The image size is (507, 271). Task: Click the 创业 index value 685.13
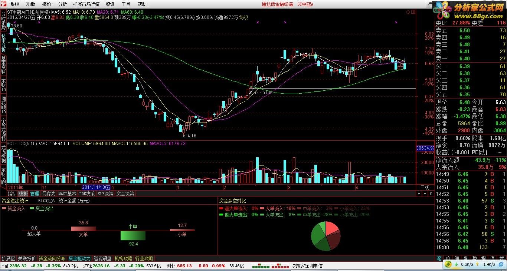tap(184, 266)
